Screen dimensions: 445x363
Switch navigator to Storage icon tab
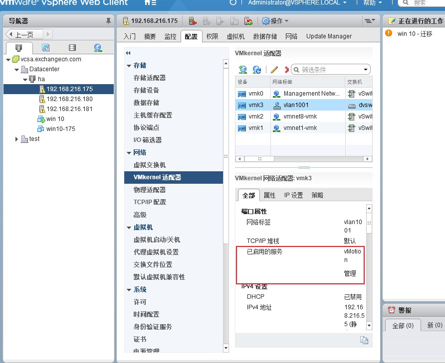pos(72,48)
